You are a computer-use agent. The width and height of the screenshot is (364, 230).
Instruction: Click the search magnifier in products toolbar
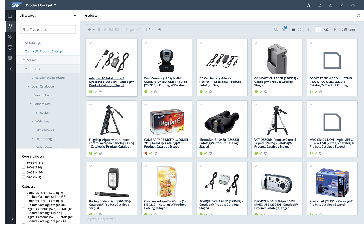[276, 30]
